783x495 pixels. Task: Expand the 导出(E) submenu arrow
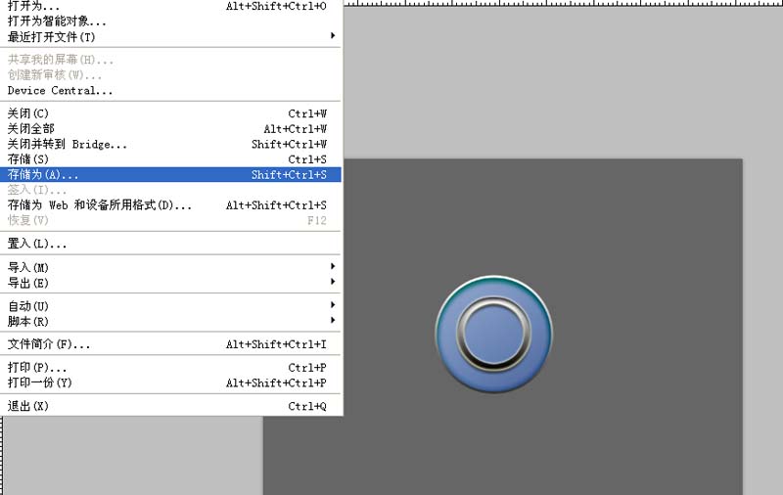point(333,282)
